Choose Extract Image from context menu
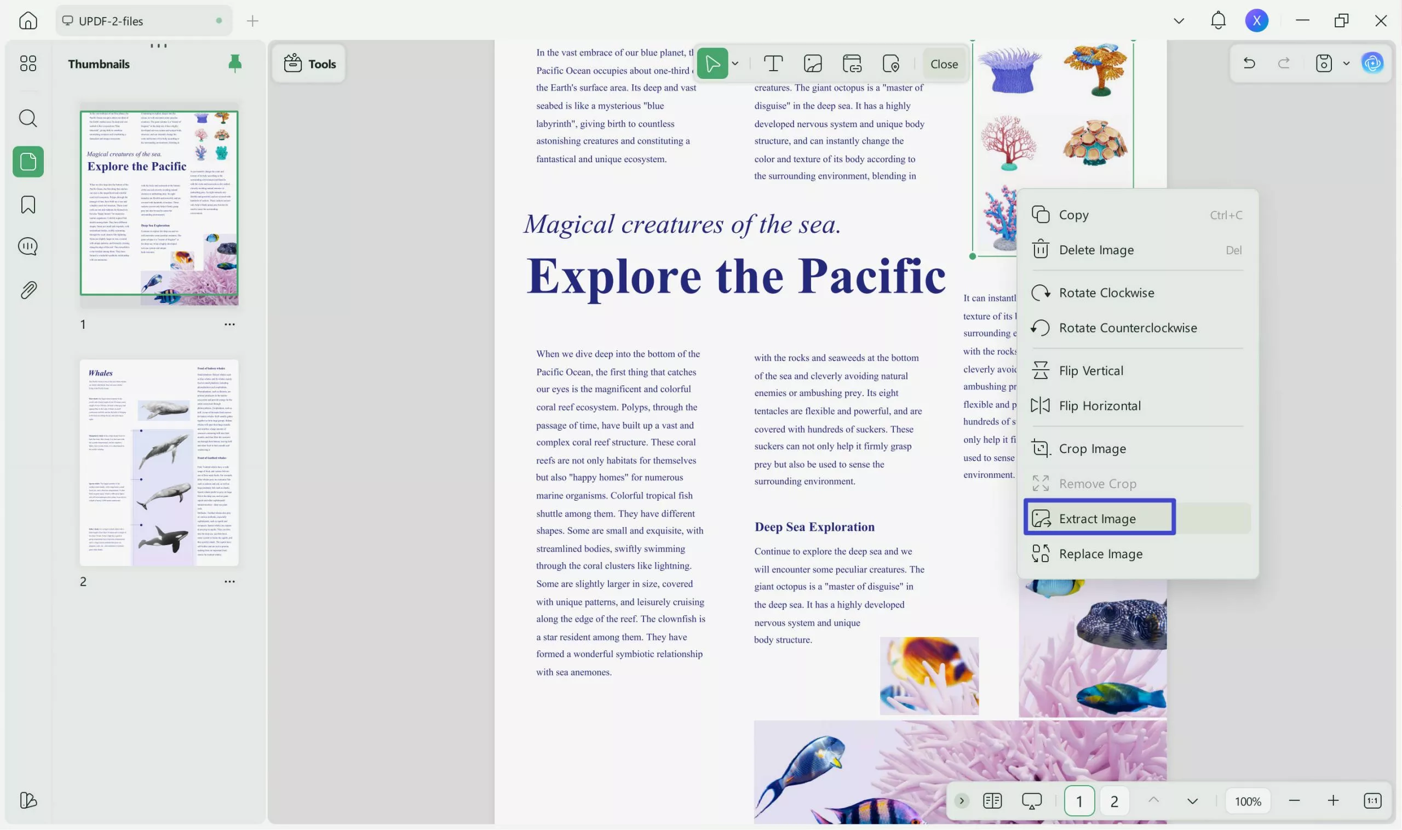Viewport: 1402px width, 830px height. [1097, 518]
